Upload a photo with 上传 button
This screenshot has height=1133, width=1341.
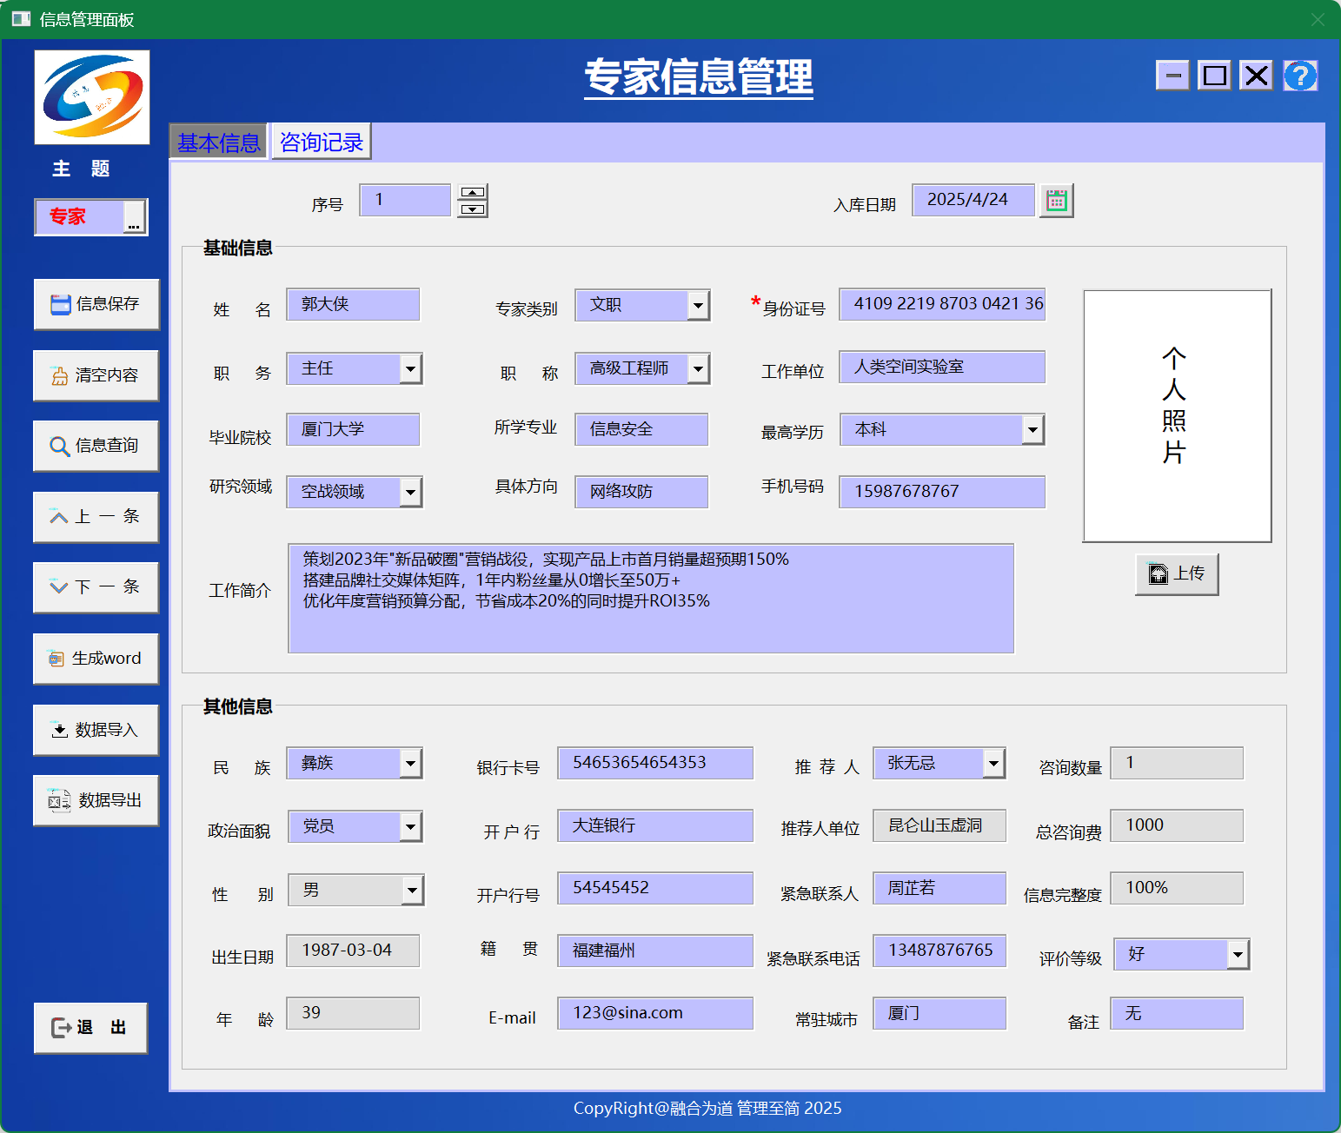(1177, 574)
